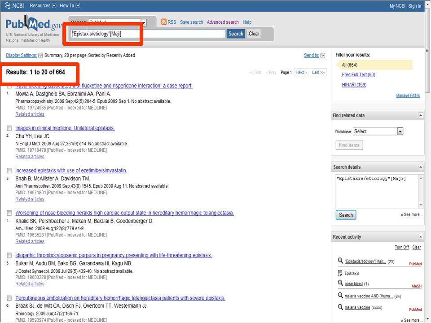The height and width of the screenshot is (323, 431).
Task: Go to the Next results page
Action: (302, 72)
